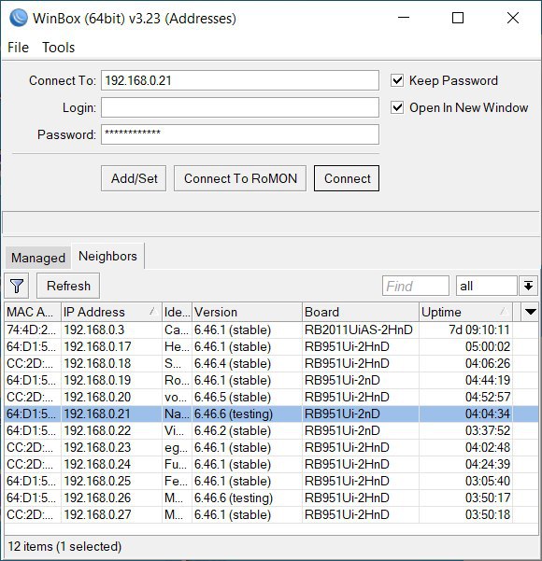Screen dimensions: 542x561
Task: Click the Connect To address field
Action: click(240, 80)
